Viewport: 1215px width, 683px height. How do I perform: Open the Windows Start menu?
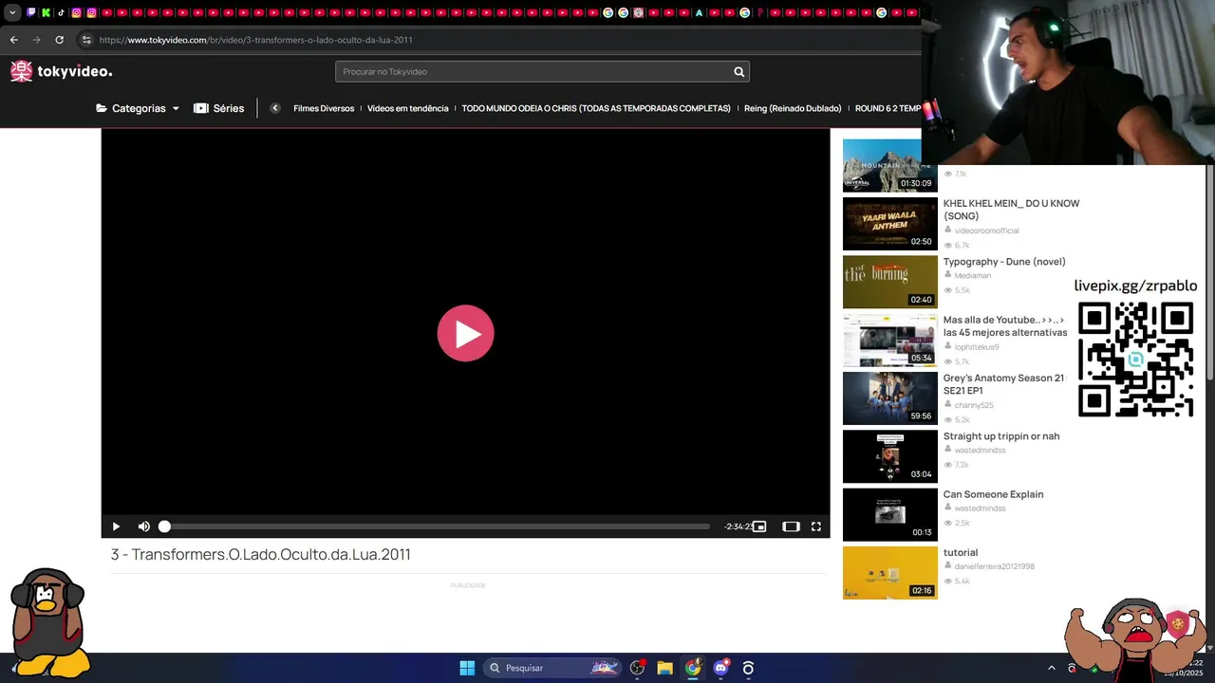(x=467, y=668)
